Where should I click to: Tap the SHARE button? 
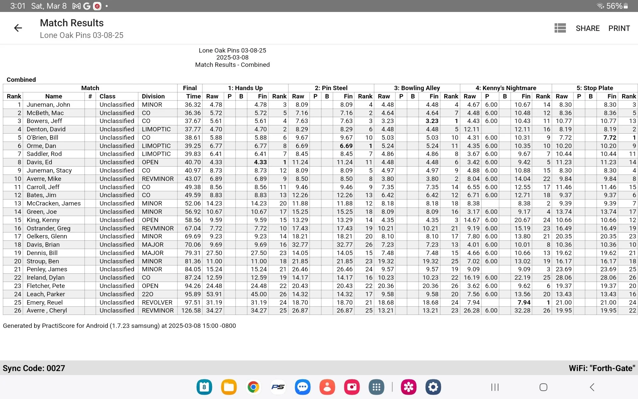coord(587,28)
